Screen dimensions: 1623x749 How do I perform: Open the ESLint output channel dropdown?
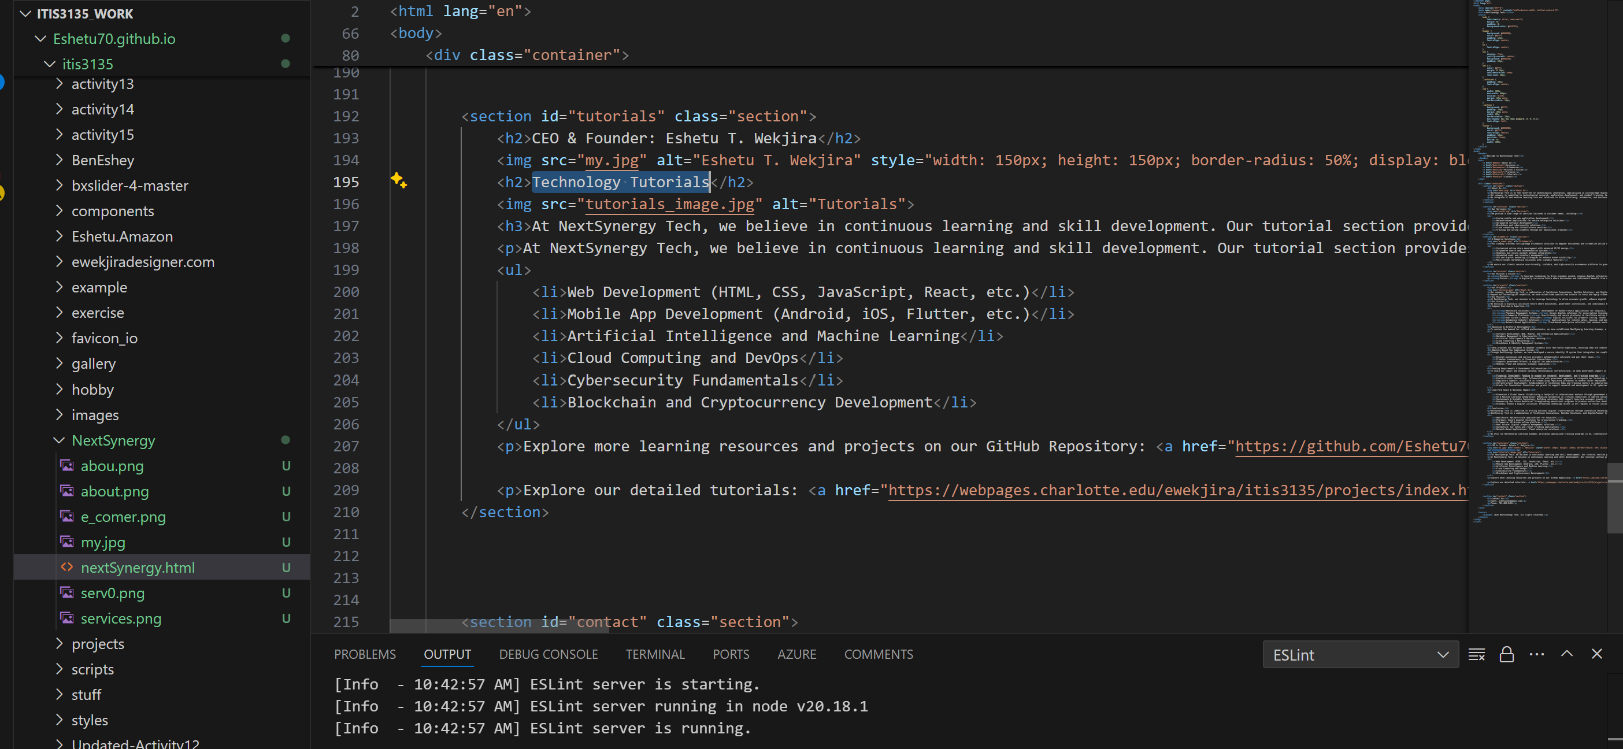pyautogui.click(x=1360, y=655)
